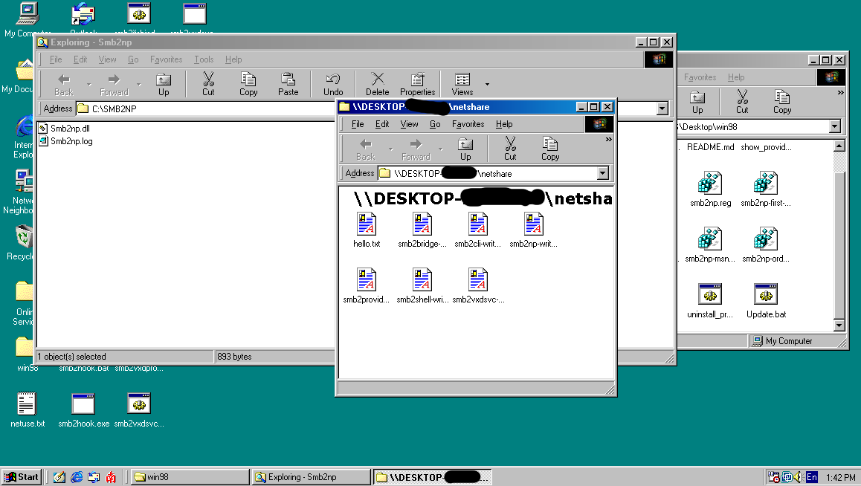Select uninstall_pr file in the win98 window
This screenshot has height=486, width=861.
(710, 301)
